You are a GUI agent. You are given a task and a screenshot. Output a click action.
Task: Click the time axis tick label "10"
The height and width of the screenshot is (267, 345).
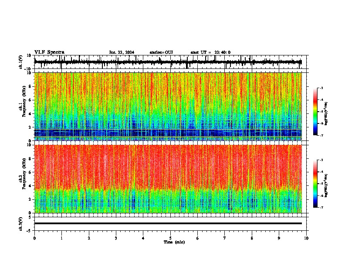[306, 238]
